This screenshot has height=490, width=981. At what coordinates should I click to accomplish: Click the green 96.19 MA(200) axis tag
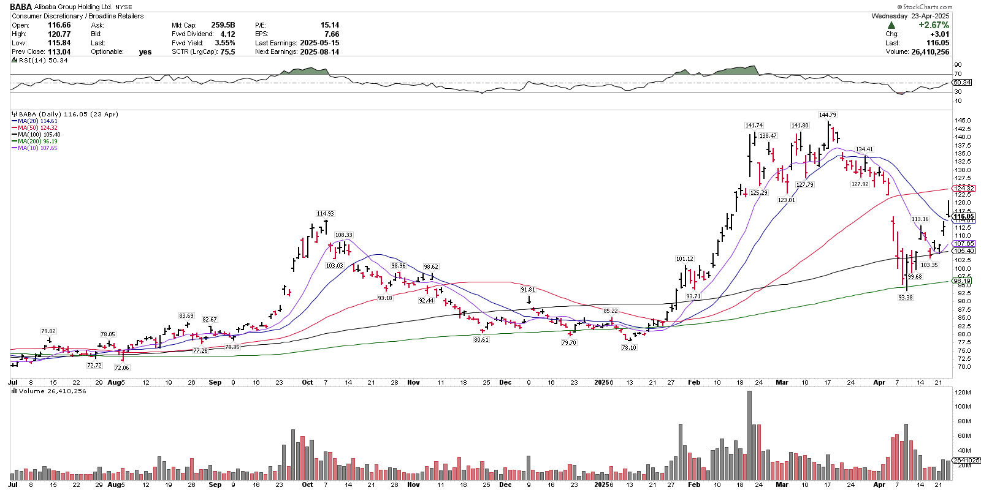point(962,281)
